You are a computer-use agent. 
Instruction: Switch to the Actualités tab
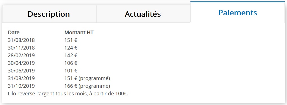143,14
